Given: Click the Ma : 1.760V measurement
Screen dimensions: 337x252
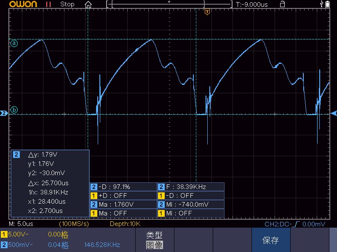Looking at the screenshot, I should coord(123,205).
